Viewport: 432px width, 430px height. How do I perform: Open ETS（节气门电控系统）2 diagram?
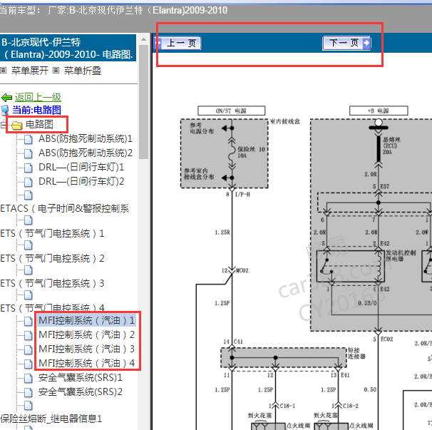tap(52, 258)
